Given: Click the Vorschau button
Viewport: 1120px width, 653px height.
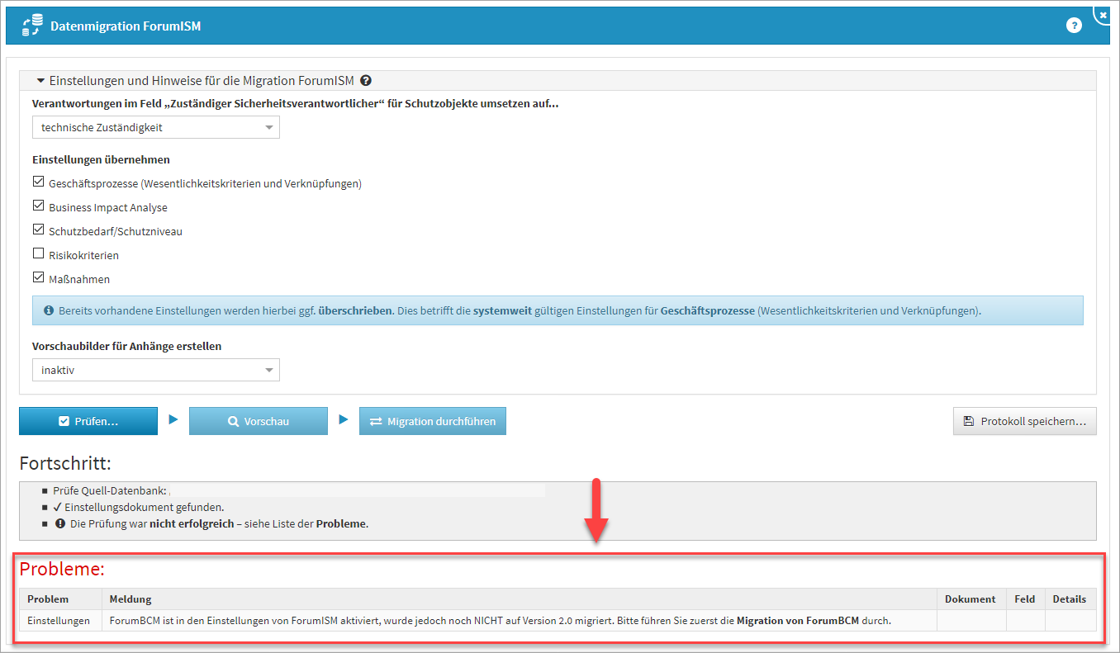Looking at the screenshot, I should [x=259, y=421].
